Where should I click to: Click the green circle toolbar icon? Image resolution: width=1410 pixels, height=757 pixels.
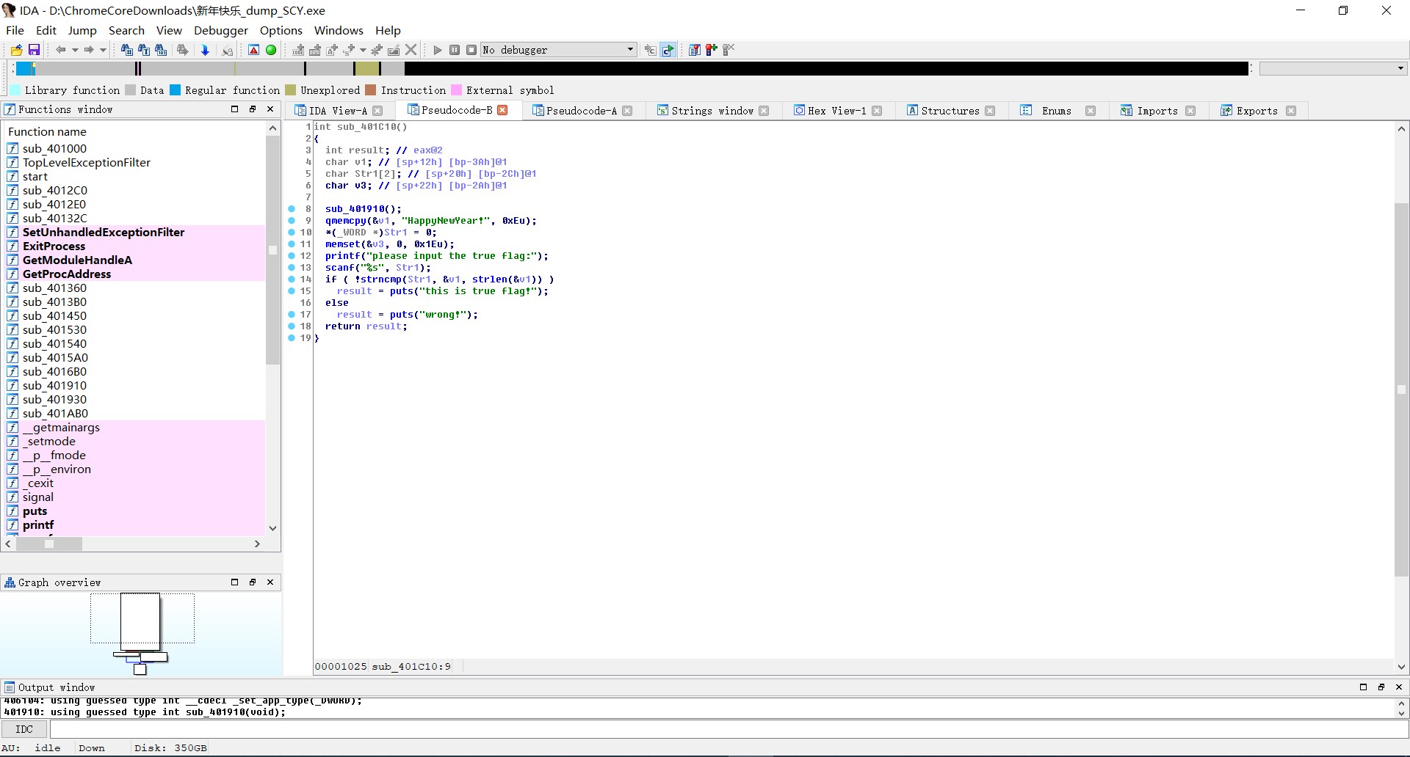[271, 50]
